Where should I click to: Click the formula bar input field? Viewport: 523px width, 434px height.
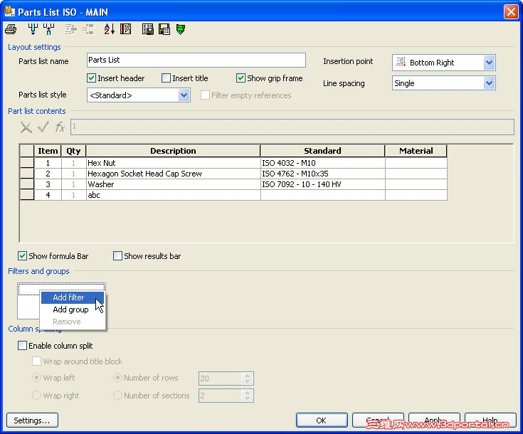pos(292,127)
